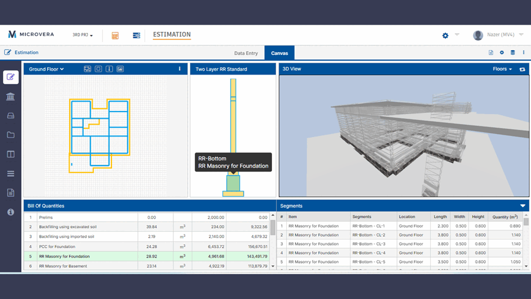The height and width of the screenshot is (299, 531).
Task: Open the 3RD PRJ project dropdown
Action: click(83, 35)
